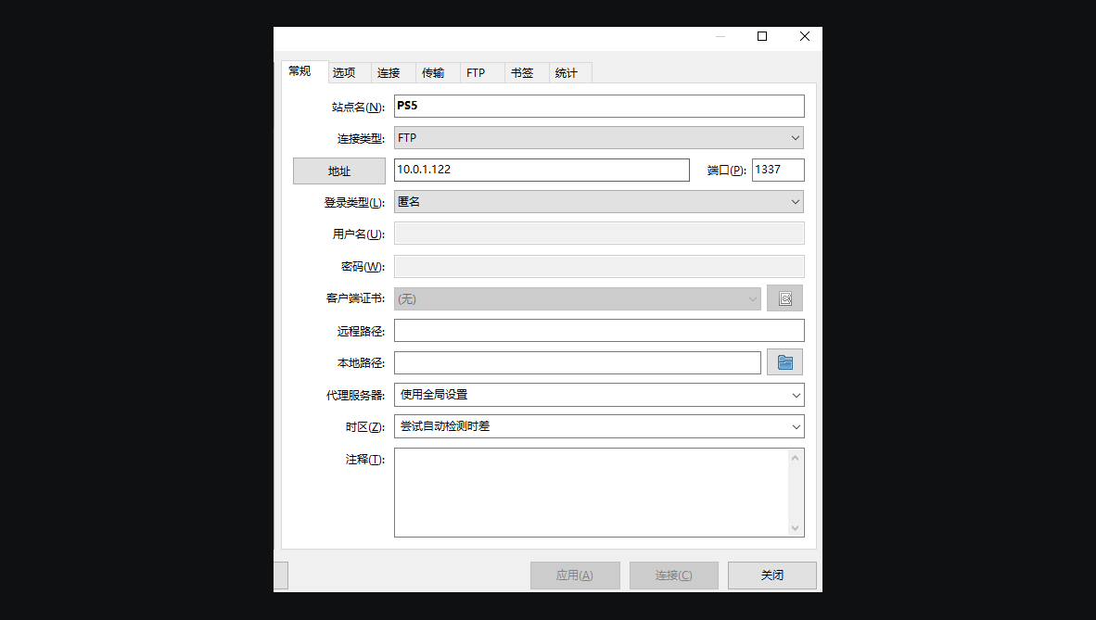Screen dimensions: 1096x620
Task: Click the 地址 button
Action: pyautogui.click(x=338, y=171)
